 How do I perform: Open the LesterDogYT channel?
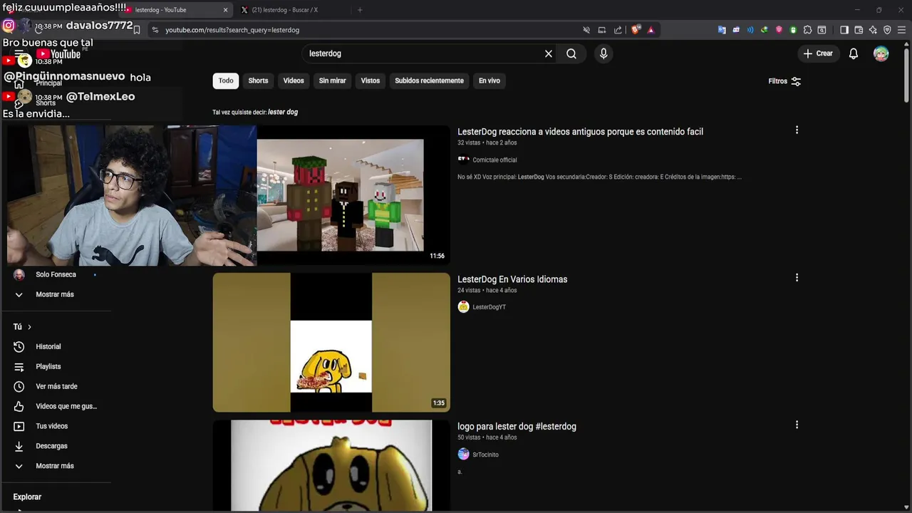tap(489, 307)
